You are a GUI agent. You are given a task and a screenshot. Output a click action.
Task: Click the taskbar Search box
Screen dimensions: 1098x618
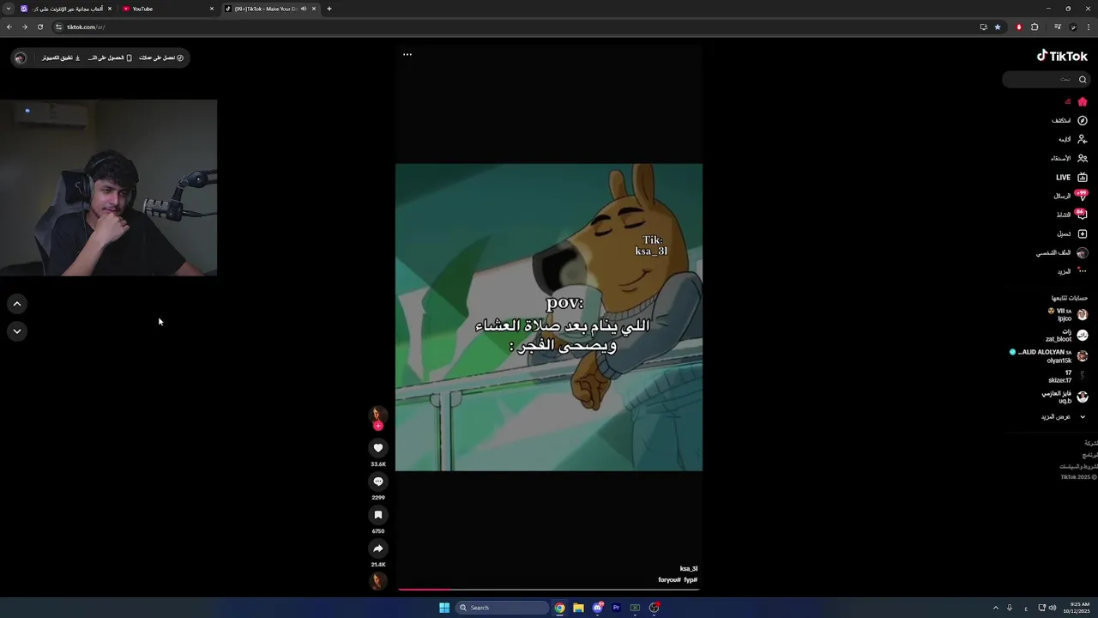tap(502, 608)
